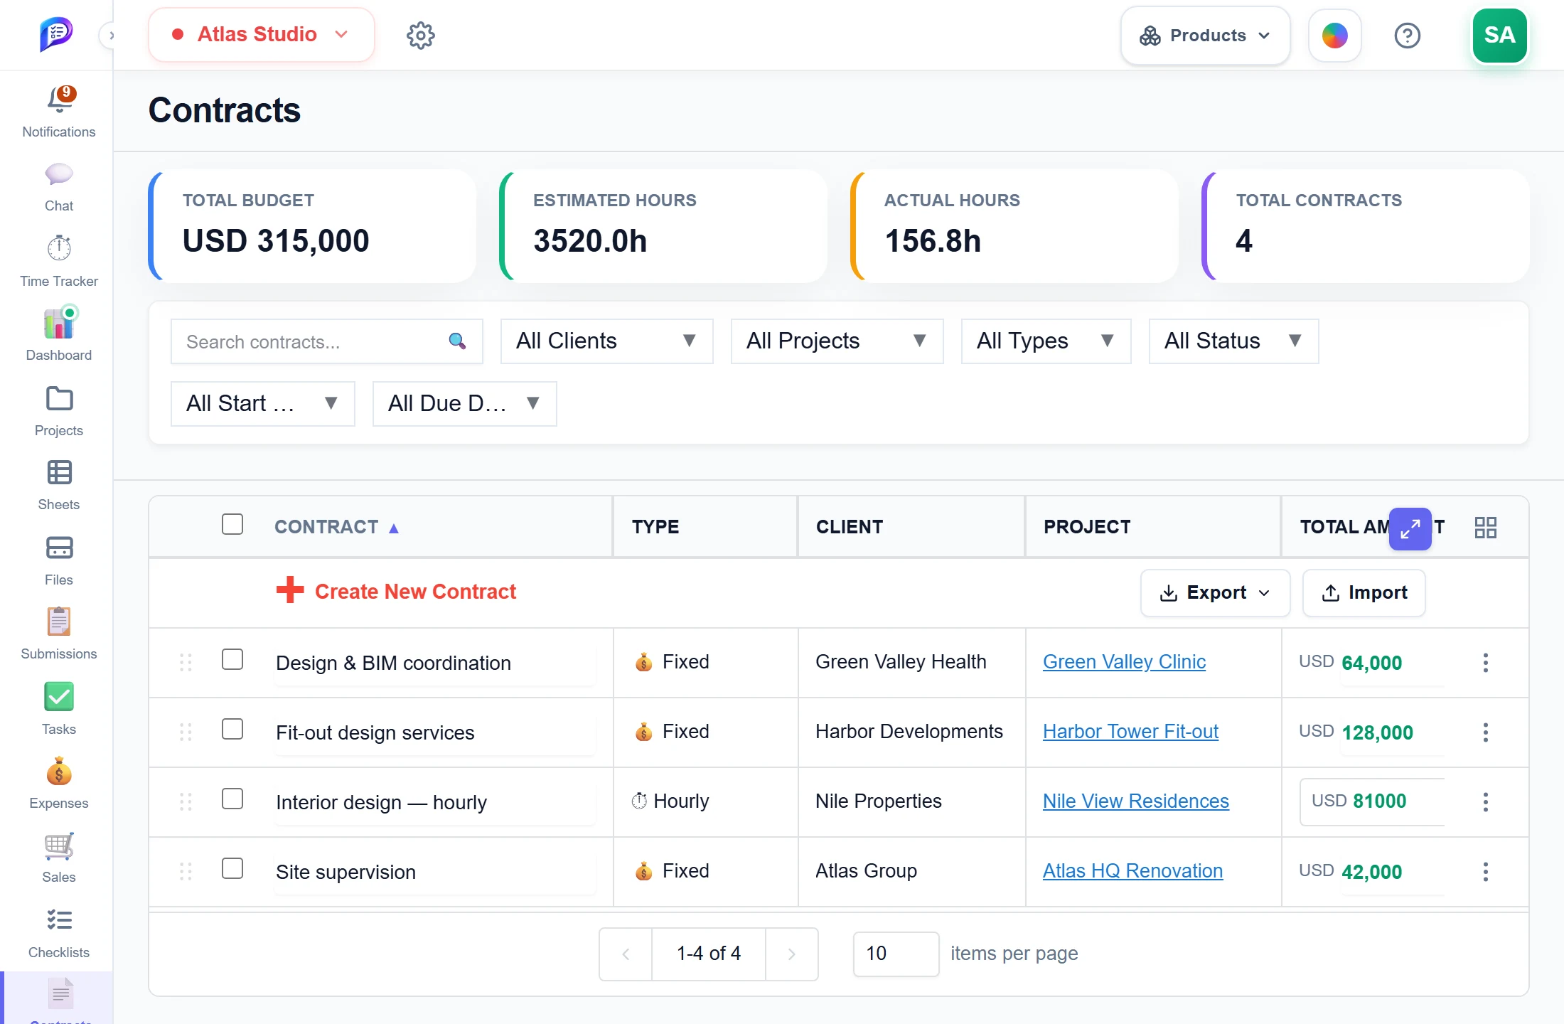Screen dimensions: 1564x1024
Task: Check the Design & BIM coordination row
Action: [x=232, y=660]
